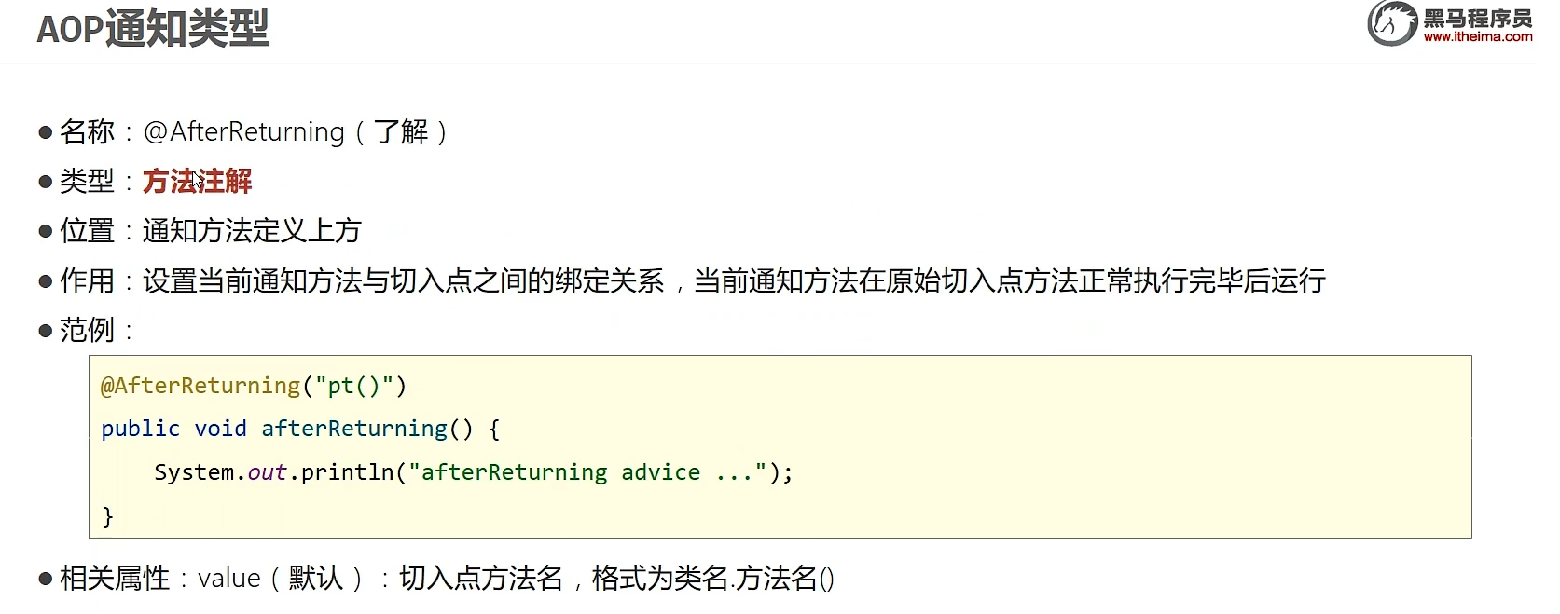Click the 了解 note after @AfterReturning
Screen dimensions: 1560x614
(401, 131)
